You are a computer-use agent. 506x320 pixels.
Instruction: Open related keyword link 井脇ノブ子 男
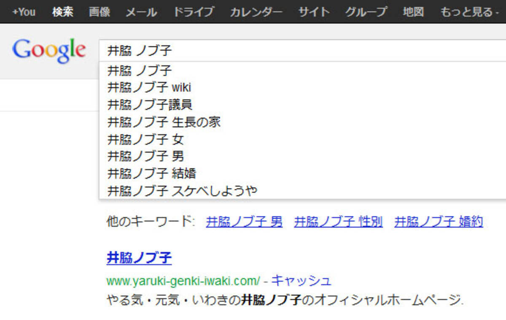coord(244,221)
